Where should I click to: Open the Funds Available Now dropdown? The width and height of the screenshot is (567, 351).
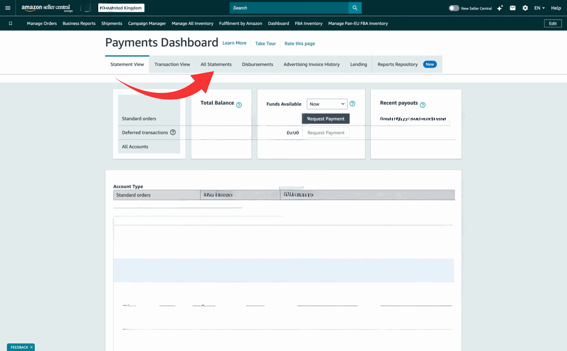[x=327, y=104]
